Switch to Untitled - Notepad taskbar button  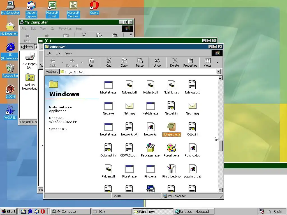click(194, 212)
